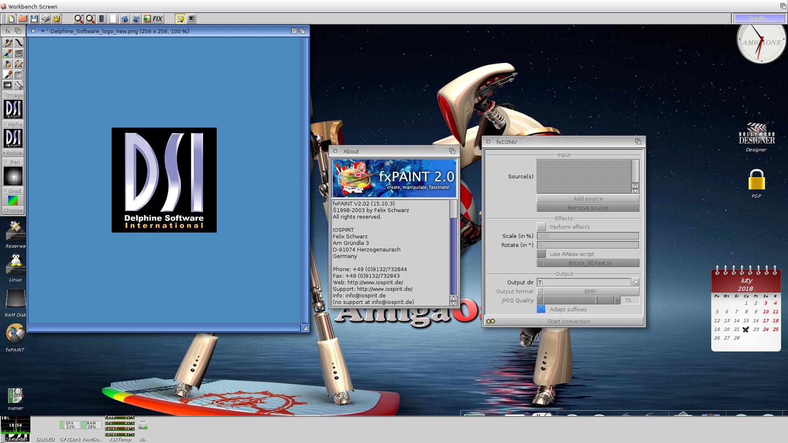Click the Source(s) list area in fxCONV
Image resolution: width=788 pixels, height=443 pixels.
584,176
